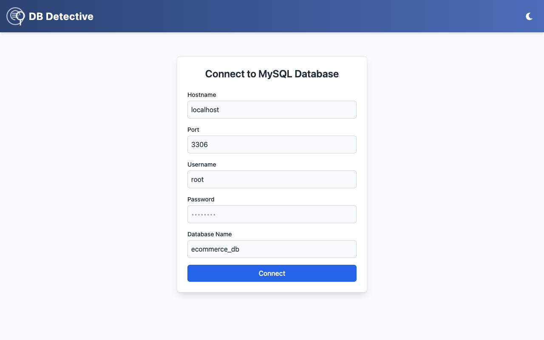This screenshot has width=544, height=340.
Task: Click the Port label text
Action: (193, 130)
